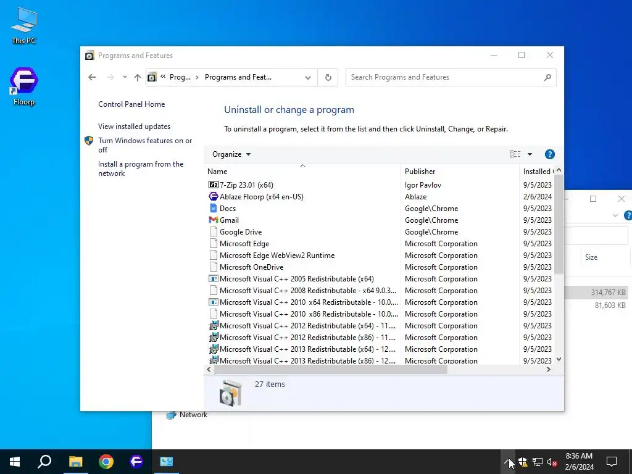Open the taskbar clock showing 8:36 AM
Image resolution: width=632 pixels, height=474 pixels.
(x=579, y=462)
